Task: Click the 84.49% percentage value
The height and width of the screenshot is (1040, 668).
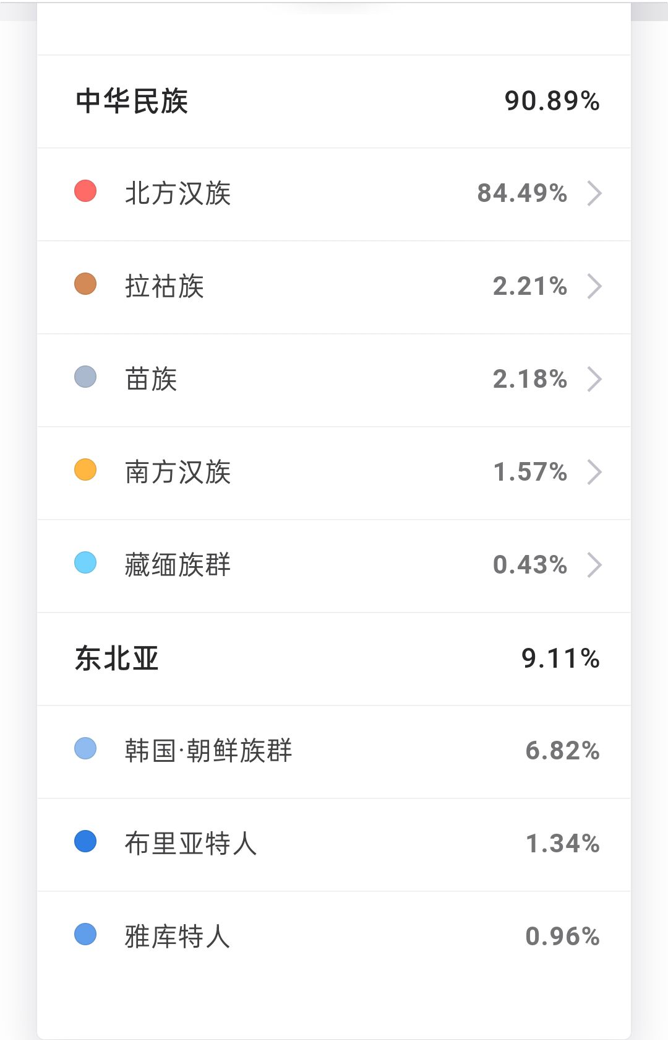Action: click(x=522, y=193)
